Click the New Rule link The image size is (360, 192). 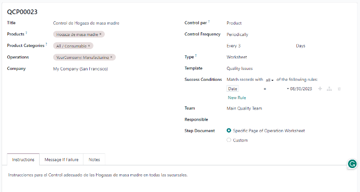tap(237, 98)
